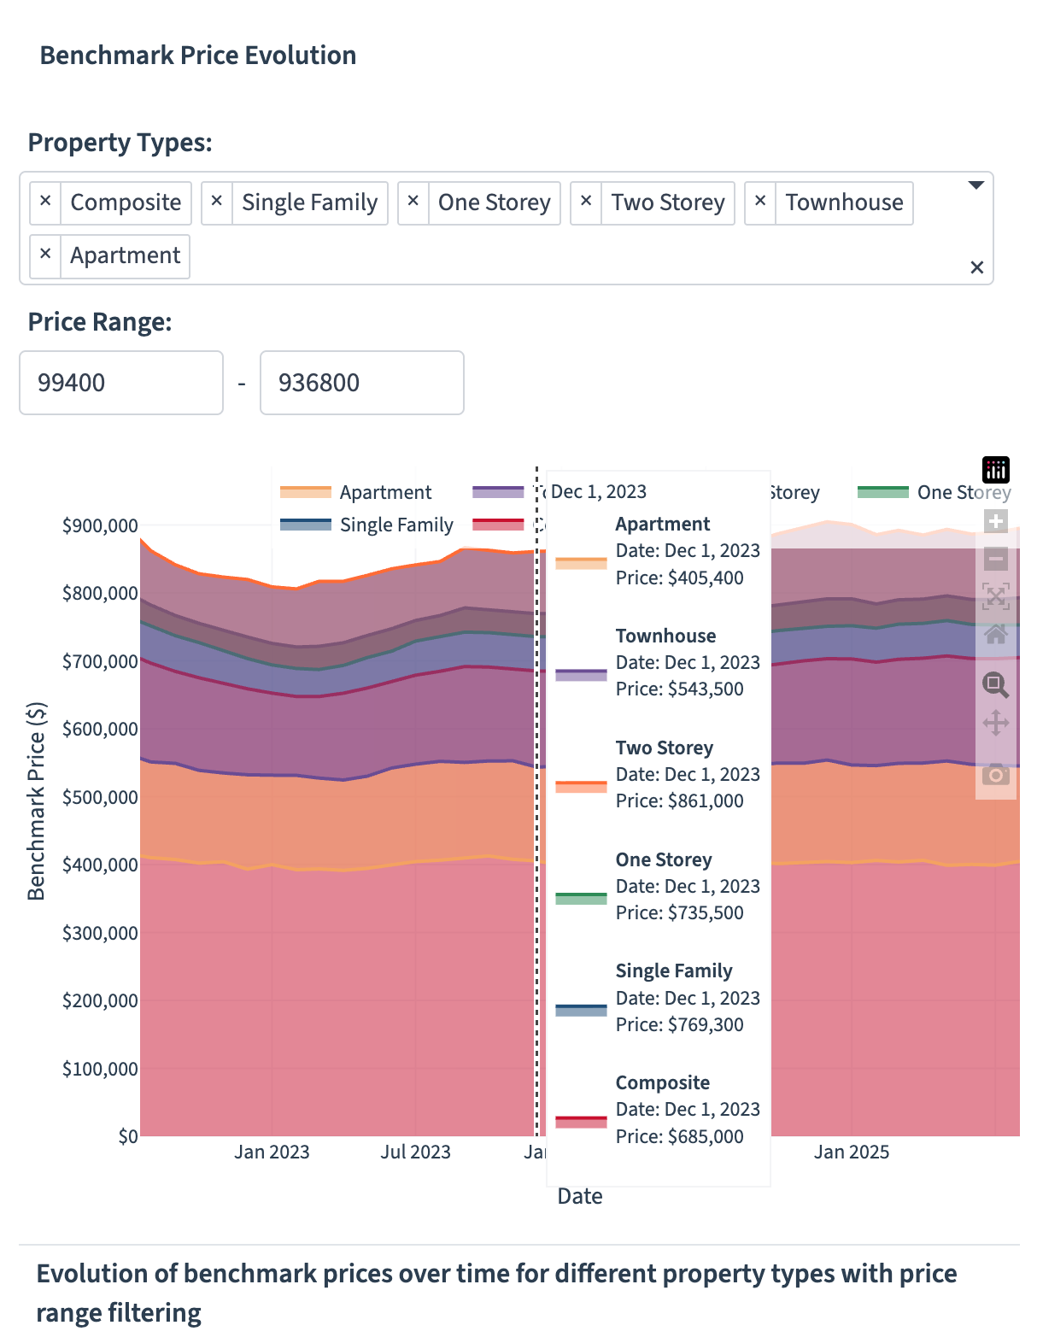Zoom out using the minus icon
Image resolution: width=1037 pixels, height=1343 pixels.
pyautogui.click(x=996, y=560)
